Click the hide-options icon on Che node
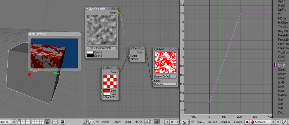The width and height of the screenshot is (289, 125). 114,68
